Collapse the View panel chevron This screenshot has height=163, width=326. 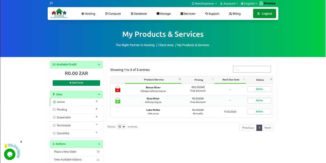coord(99,94)
